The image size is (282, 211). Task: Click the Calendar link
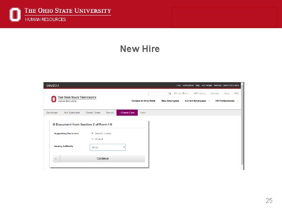click(x=215, y=93)
